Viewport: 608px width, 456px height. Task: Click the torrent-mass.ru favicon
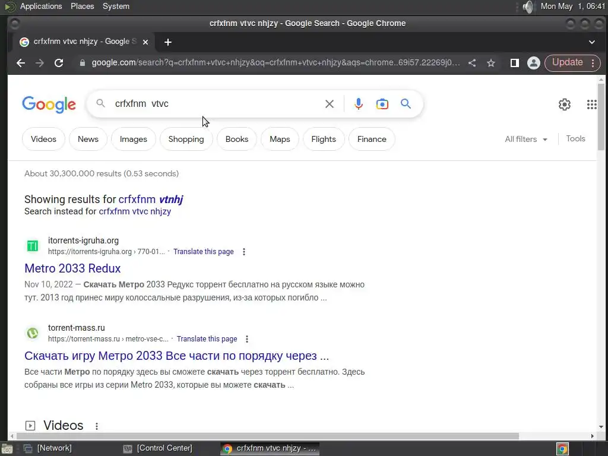[x=33, y=333]
